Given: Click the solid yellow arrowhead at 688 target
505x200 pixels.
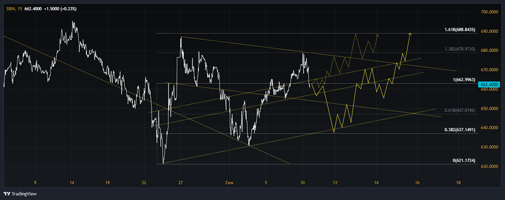Looking at the screenshot, I should click(410, 33).
